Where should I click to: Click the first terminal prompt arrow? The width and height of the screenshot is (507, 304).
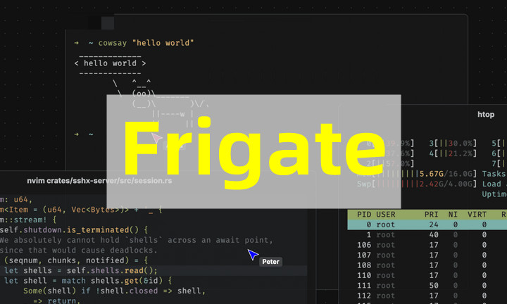(77, 43)
